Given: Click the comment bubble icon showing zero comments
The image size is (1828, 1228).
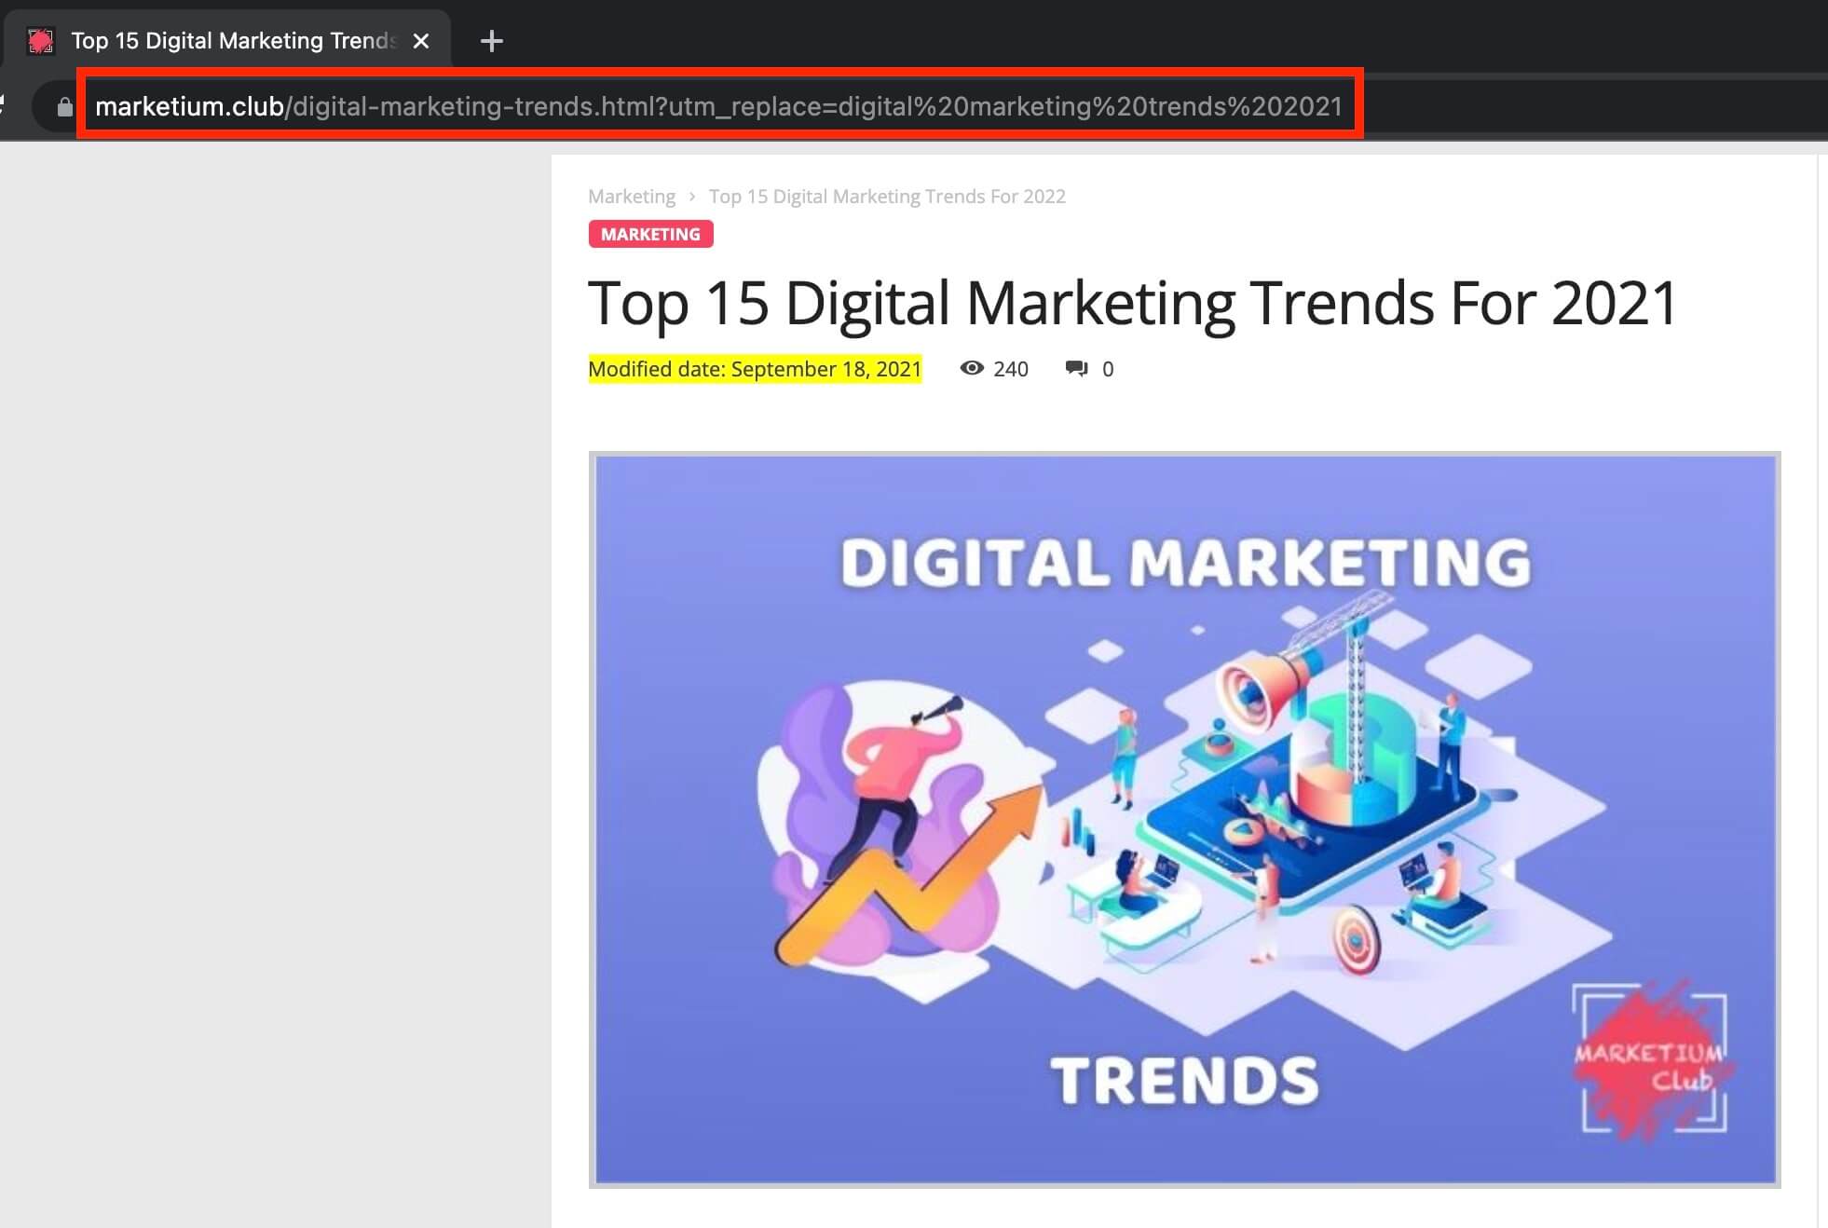Looking at the screenshot, I should point(1076,368).
